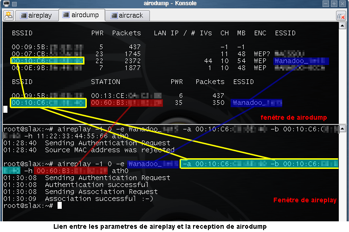Click the final root@slax prompt

click(28, 206)
